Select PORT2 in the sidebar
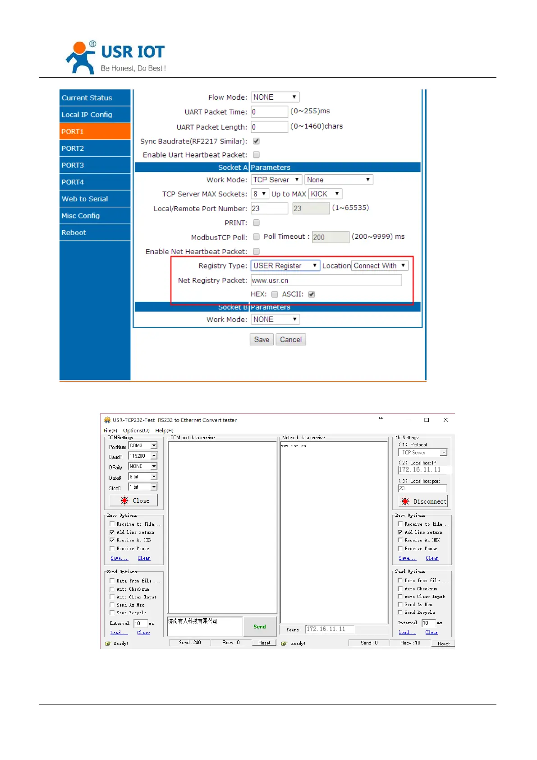The image size is (537, 760). pos(95,148)
